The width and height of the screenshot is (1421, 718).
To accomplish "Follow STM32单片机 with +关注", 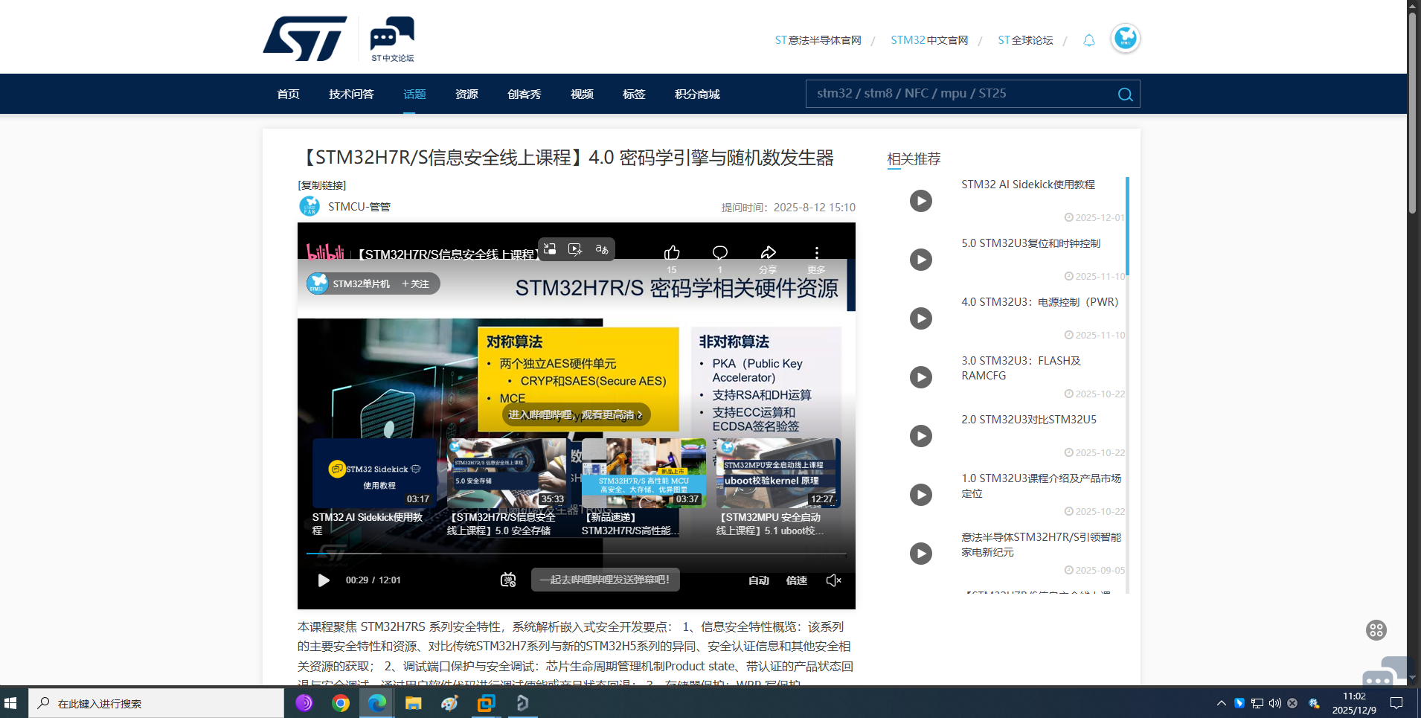I will pos(415,283).
